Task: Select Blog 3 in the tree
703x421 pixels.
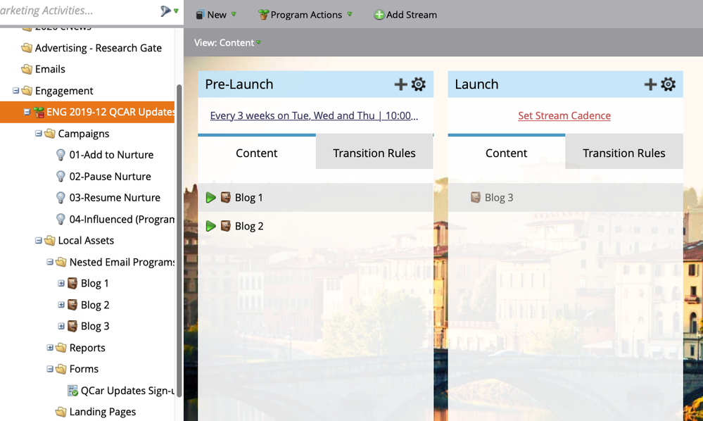Action: [x=95, y=326]
